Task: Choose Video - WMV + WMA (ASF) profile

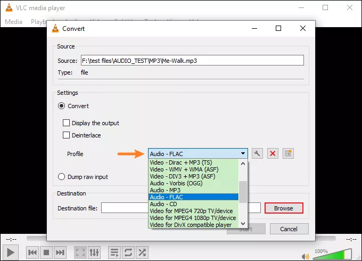Action: point(193,169)
